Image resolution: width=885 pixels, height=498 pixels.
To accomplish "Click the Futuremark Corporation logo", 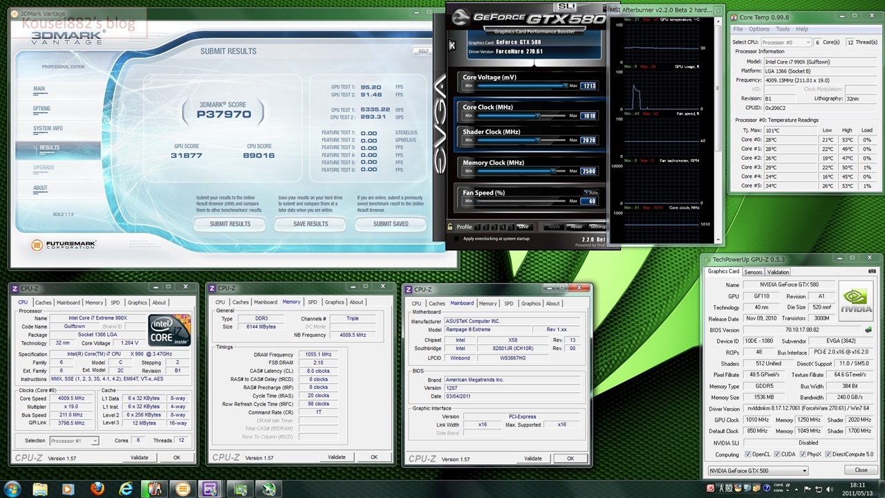I will pyautogui.click(x=64, y=245).
